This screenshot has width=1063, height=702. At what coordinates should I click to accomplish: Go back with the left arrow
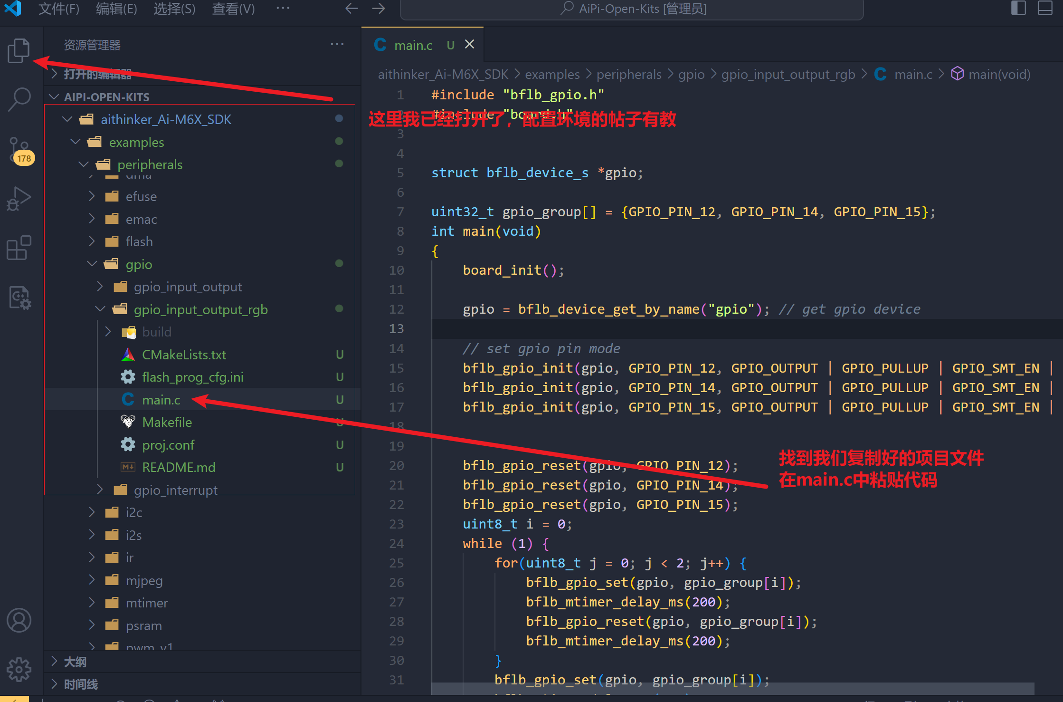[x=351, y=9]
